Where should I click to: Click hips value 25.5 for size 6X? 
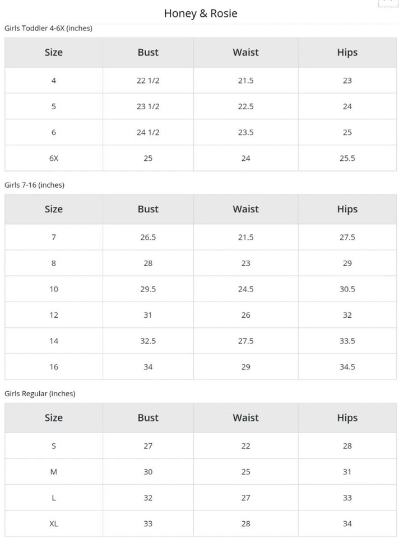tap(347, 158)
